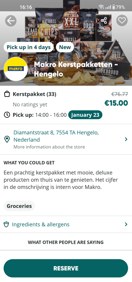Open Diamantstraat 8 Hengelo address link
132x282 pixels.
(x=56, y=136)
